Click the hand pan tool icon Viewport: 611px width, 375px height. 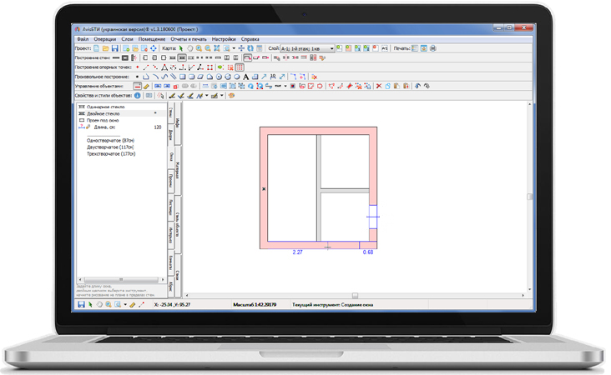click(x=189, y=48)
